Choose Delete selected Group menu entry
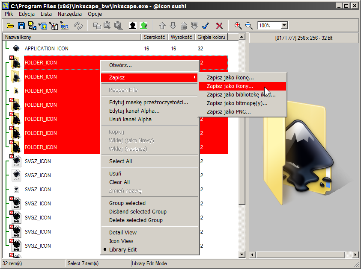Viewport: 361px width, 269px height. pos(150,220)
